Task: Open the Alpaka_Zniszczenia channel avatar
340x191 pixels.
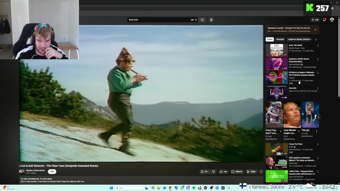Action: click(x=22, y=171)
